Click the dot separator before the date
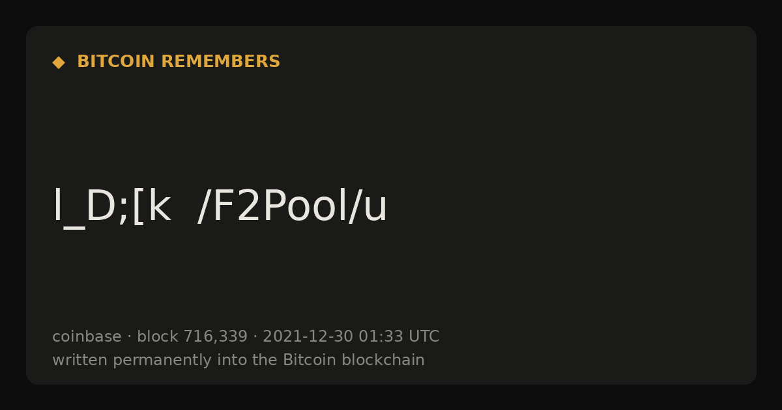 (255, 337)
